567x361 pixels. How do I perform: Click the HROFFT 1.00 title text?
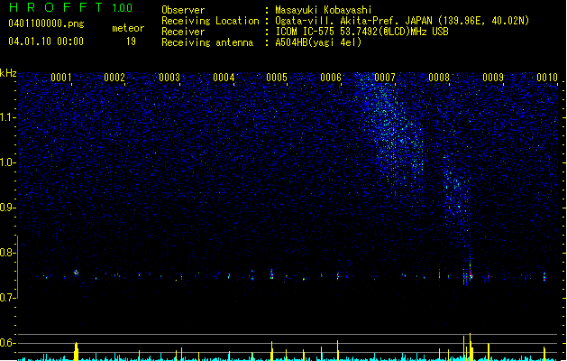[70, 7]
